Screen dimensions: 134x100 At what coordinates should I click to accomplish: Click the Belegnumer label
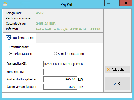point(14,13)
